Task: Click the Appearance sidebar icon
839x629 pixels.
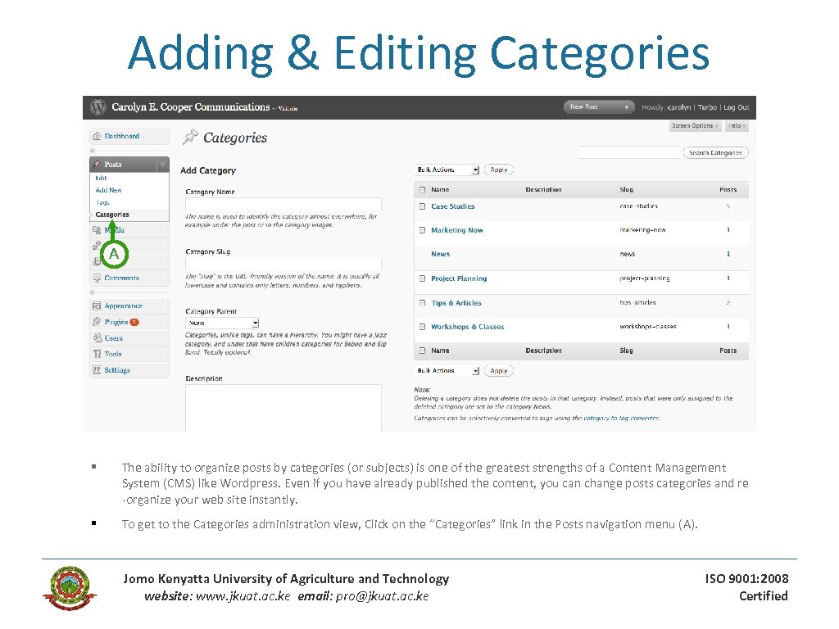Action: 96,304
